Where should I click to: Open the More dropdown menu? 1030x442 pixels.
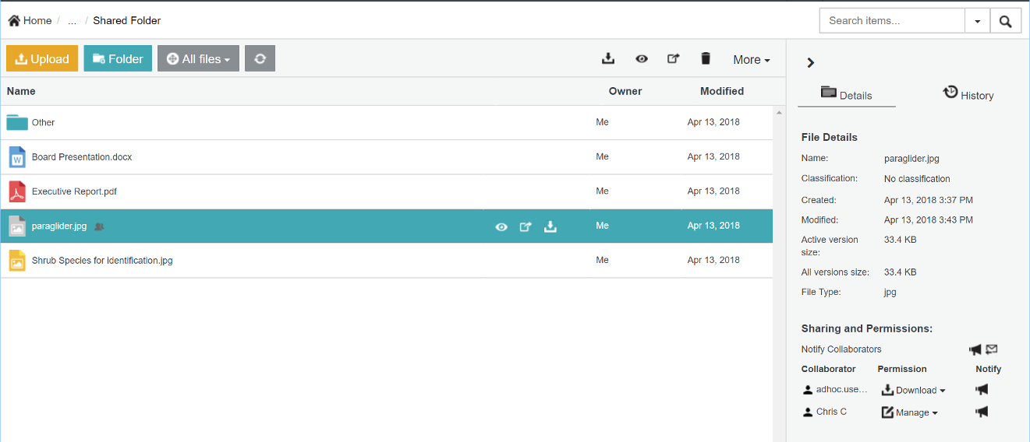click(751, 60)
